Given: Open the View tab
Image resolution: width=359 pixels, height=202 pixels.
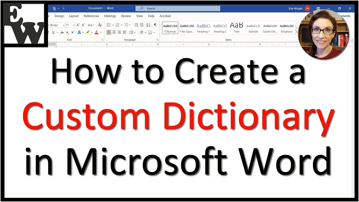Looking at the screenshot, I should (140, 16).
